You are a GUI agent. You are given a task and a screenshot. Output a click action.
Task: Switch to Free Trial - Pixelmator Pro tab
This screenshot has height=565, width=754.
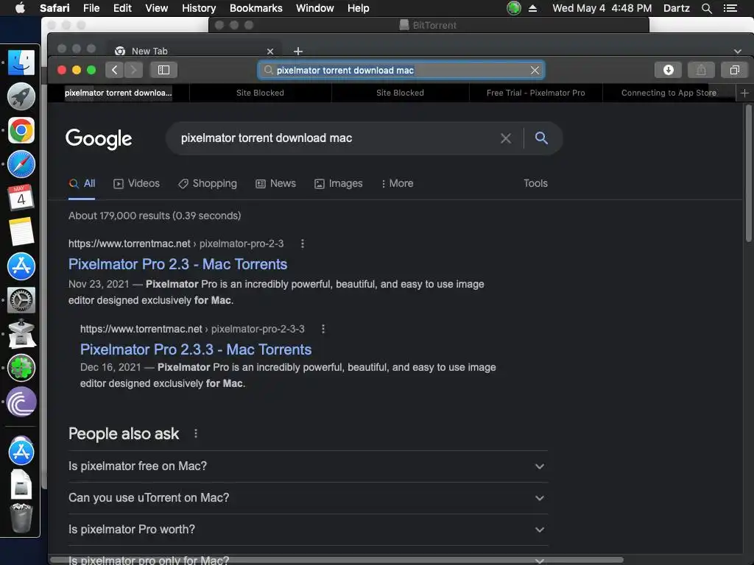pyautogui.click(x=536, y=93)
